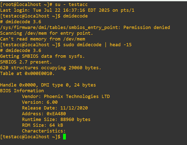The height and width of the screenshot is (145, 187).
Task: Click the 'Characteristics:' line
Action: point(44,131)
